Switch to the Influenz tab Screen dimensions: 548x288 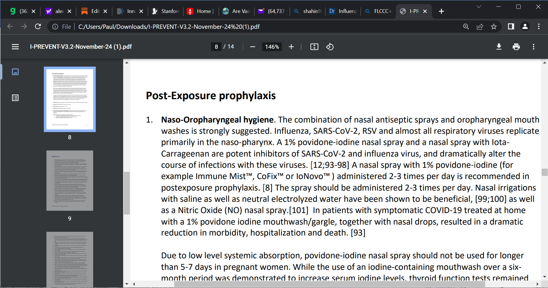click(x=343, y=11)
